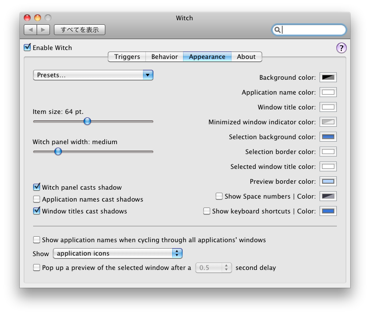Screen dimensions: 370x315
Task: Switch to the Behavior tab
Action: pyautogui.click(x=164, y=57)
